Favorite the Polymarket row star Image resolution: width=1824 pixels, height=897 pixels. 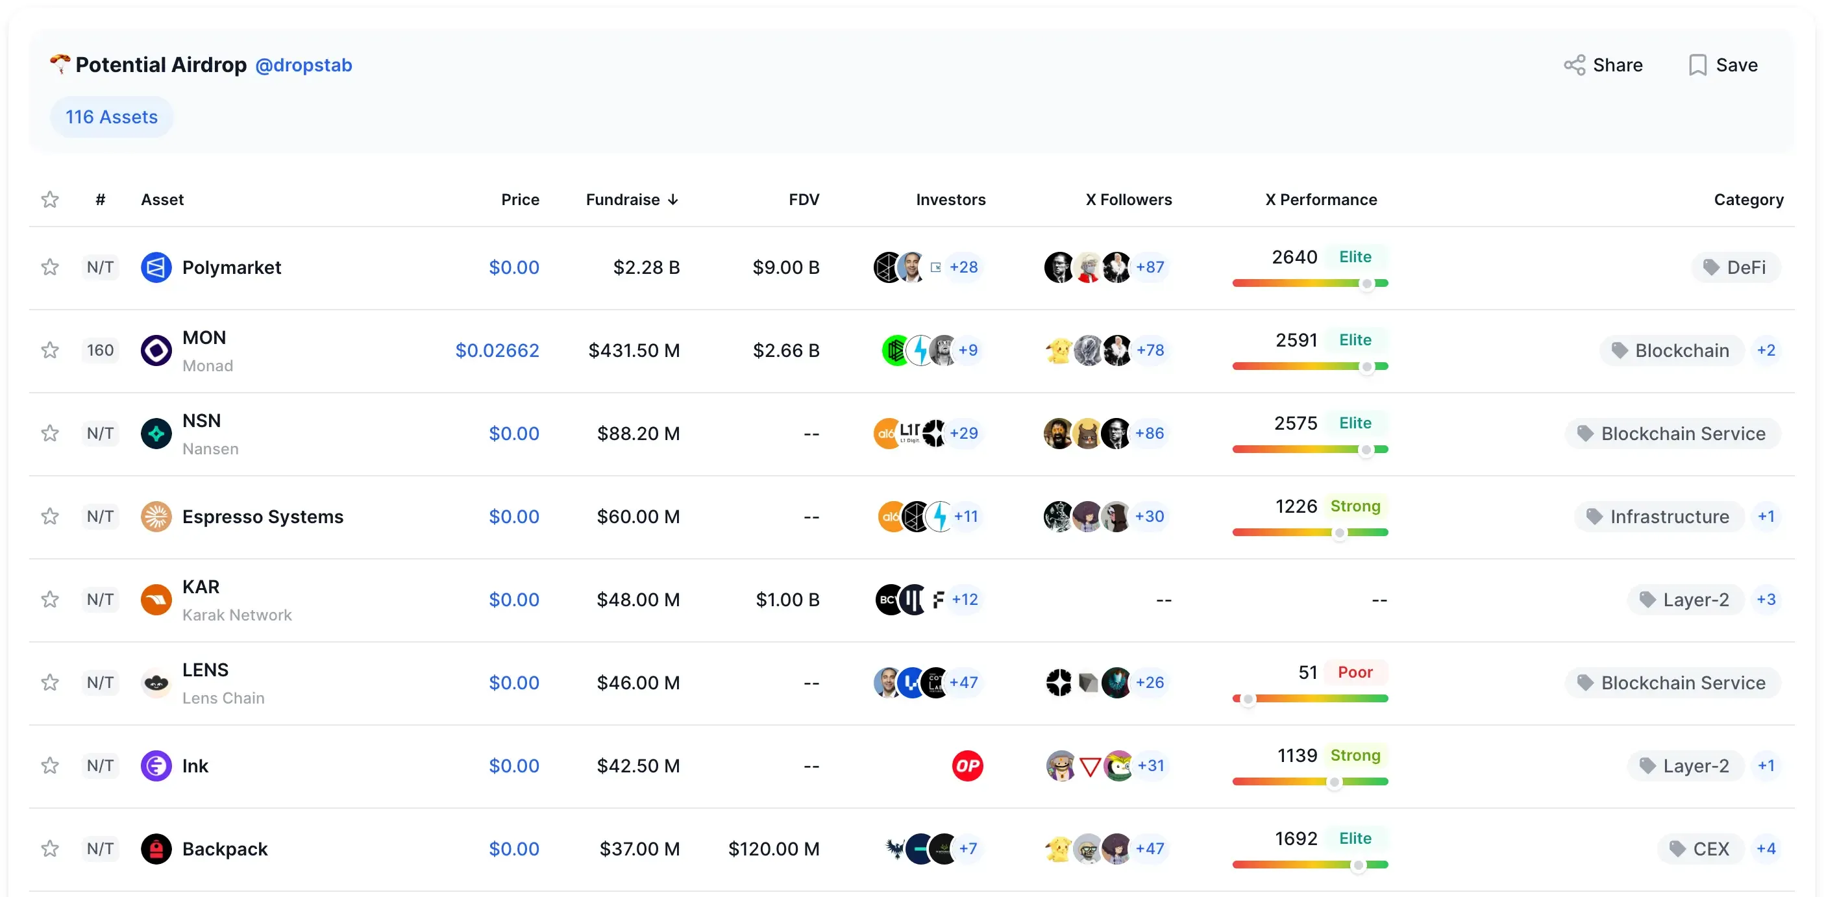pos(49,267)
